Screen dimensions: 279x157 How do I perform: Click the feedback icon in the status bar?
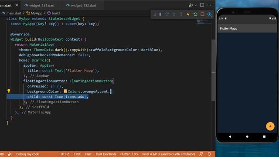click(x=201, y=154)
